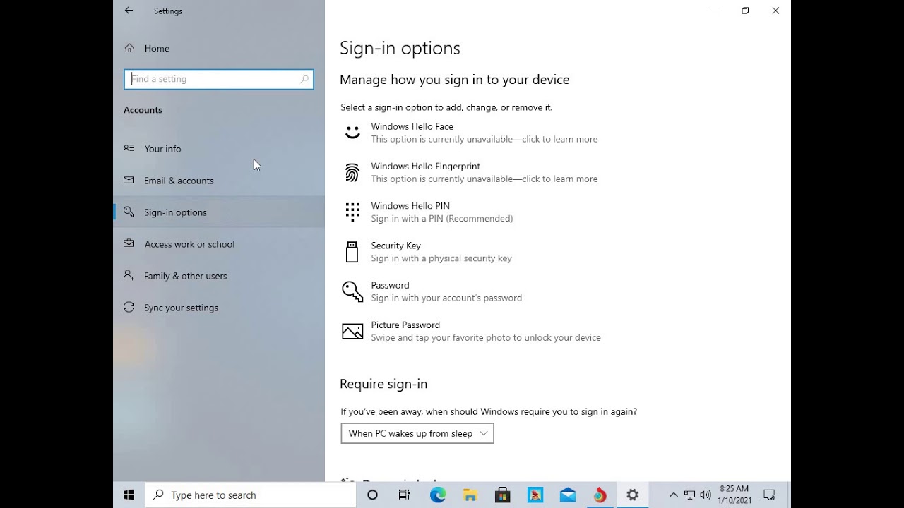Click the Security Key USB icon
Image resolution: width=904 pixels, height=508 pixels.
[x=352, y=252]
